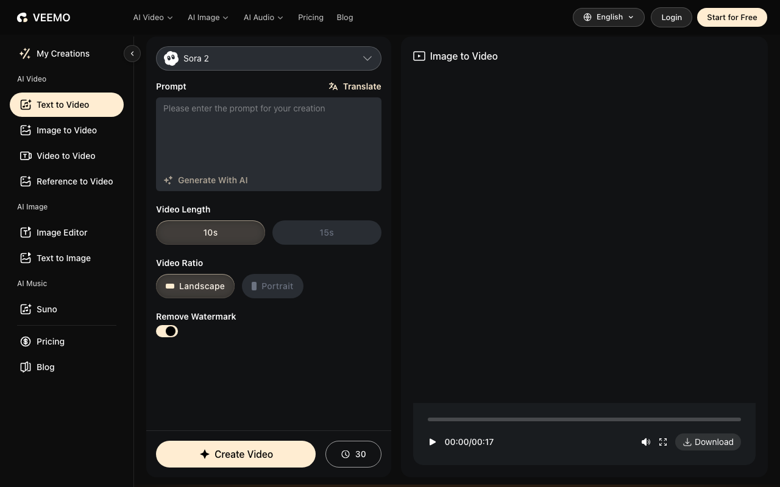Expand the AI Video top menu

click(x=153, y=18)
